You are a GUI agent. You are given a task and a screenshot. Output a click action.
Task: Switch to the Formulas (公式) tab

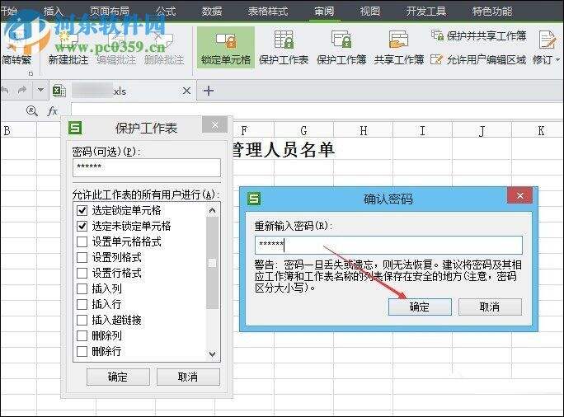(x=166, y=12)
